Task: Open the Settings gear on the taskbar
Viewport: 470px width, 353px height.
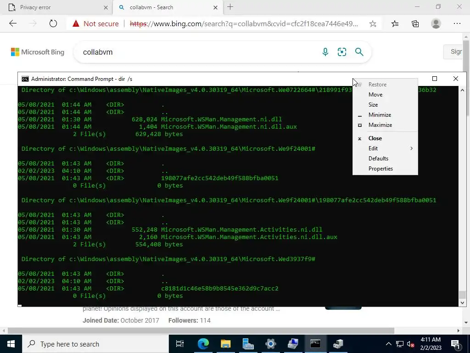Action: pos(270,344)
